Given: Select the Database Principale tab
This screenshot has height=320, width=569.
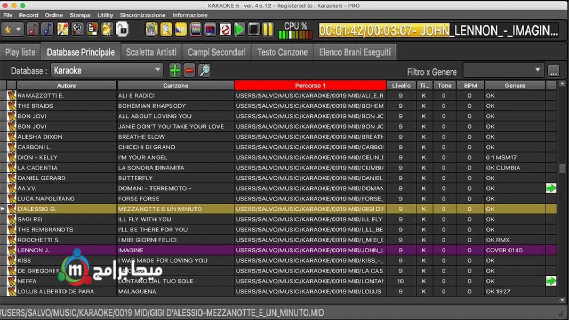Looking at the screenshot, I should (81, 52).
